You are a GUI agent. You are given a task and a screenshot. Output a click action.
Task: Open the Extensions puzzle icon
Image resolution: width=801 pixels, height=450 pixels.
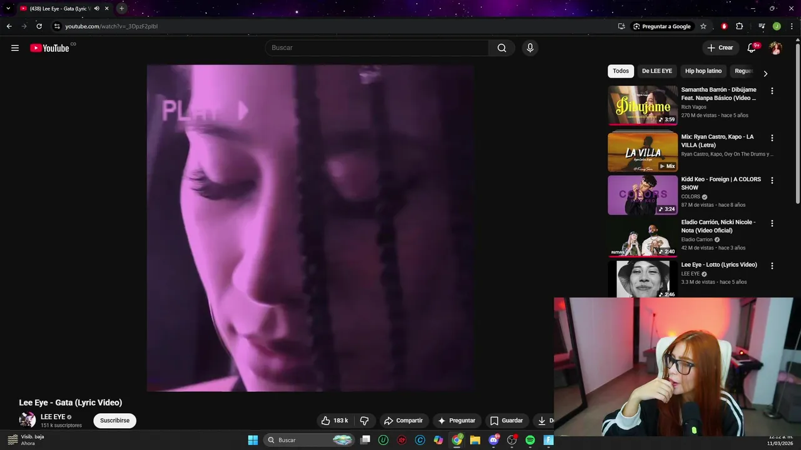(x=740, y=26)
